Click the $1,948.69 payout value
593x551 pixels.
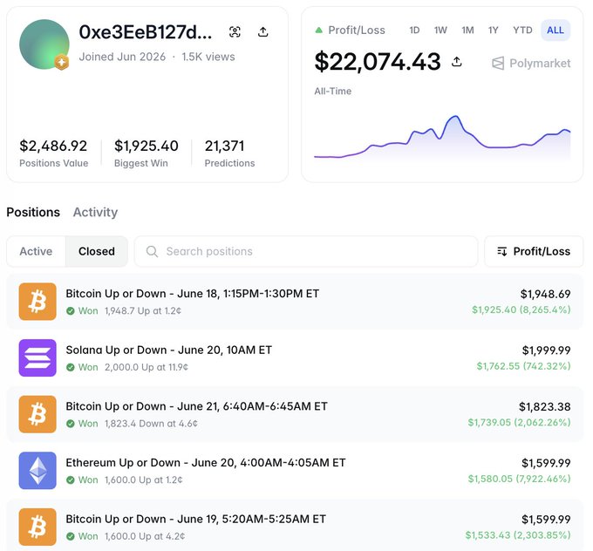click(x=545, y=294)
